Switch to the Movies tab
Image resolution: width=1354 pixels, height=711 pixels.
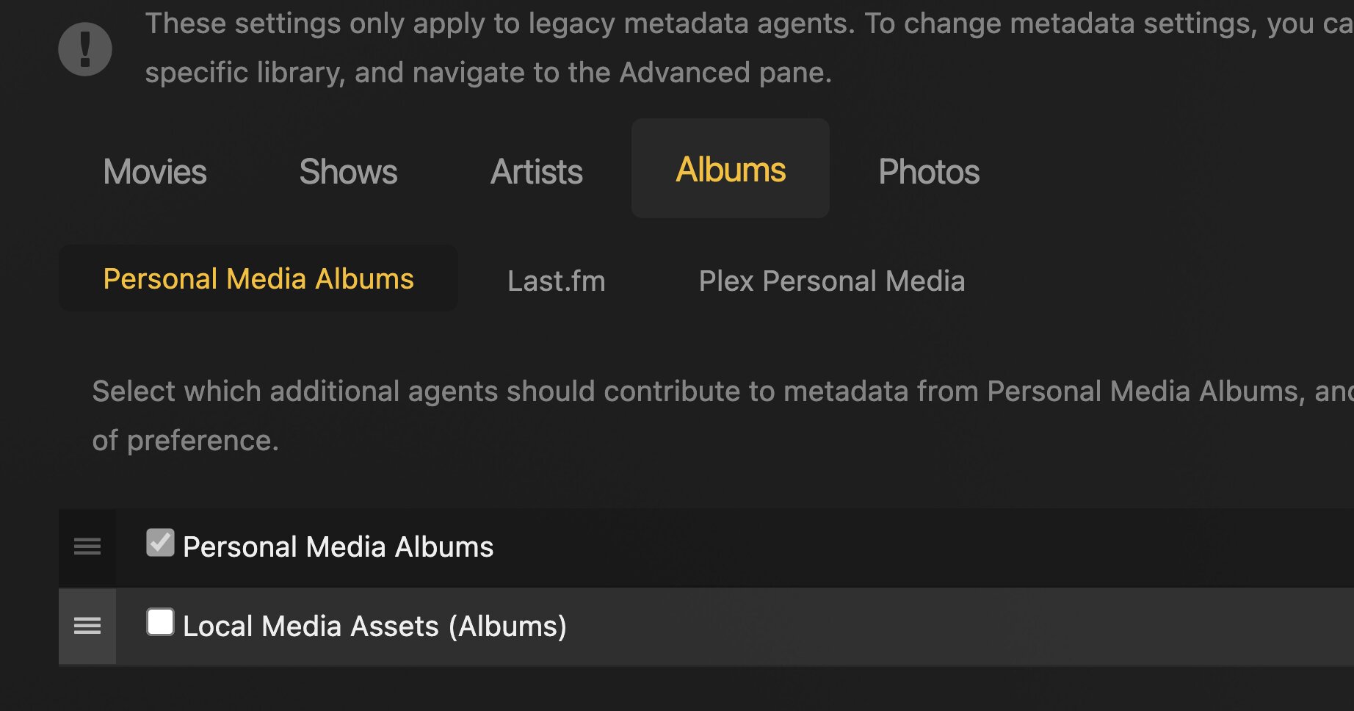point(155,172)
